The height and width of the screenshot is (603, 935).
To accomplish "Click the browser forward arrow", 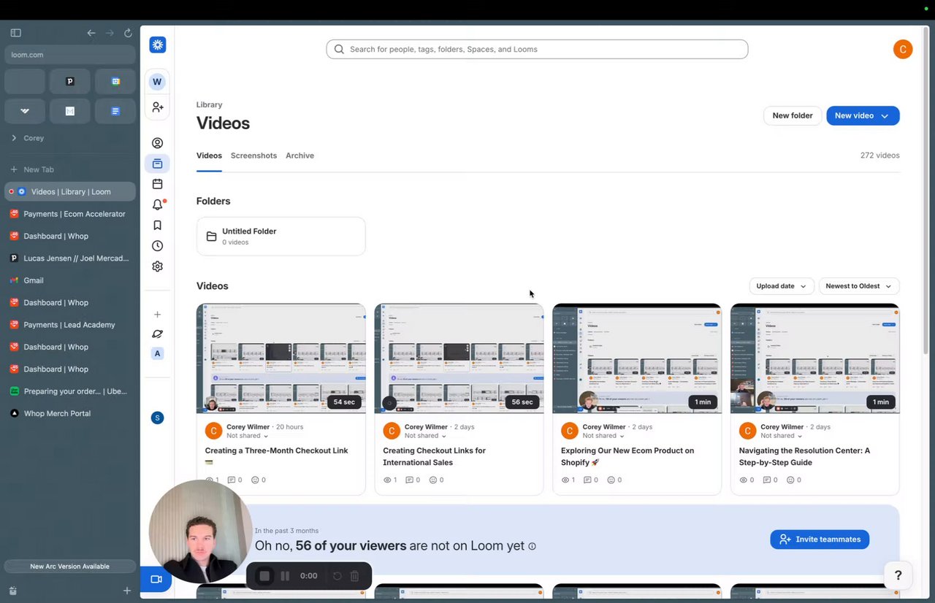I will point(110,33).
